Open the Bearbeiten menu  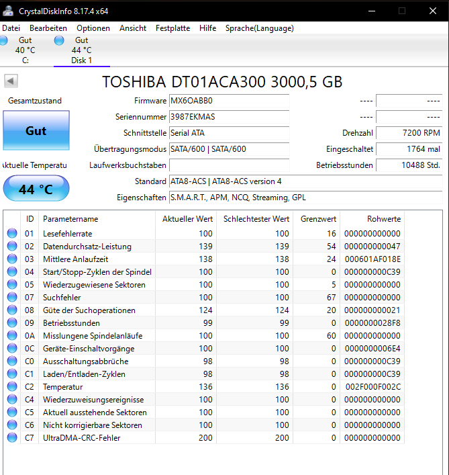pyautogui.click(x=48, y=28)
